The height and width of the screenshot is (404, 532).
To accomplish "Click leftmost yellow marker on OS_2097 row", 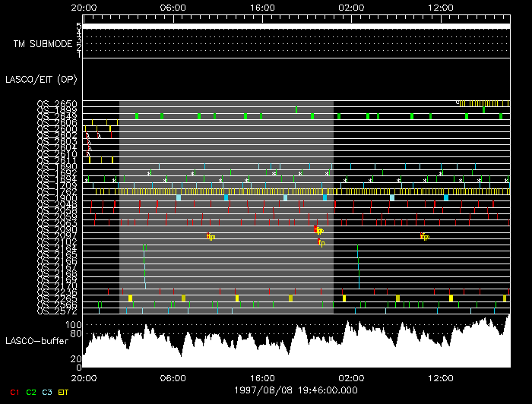I will click(211, 237).
